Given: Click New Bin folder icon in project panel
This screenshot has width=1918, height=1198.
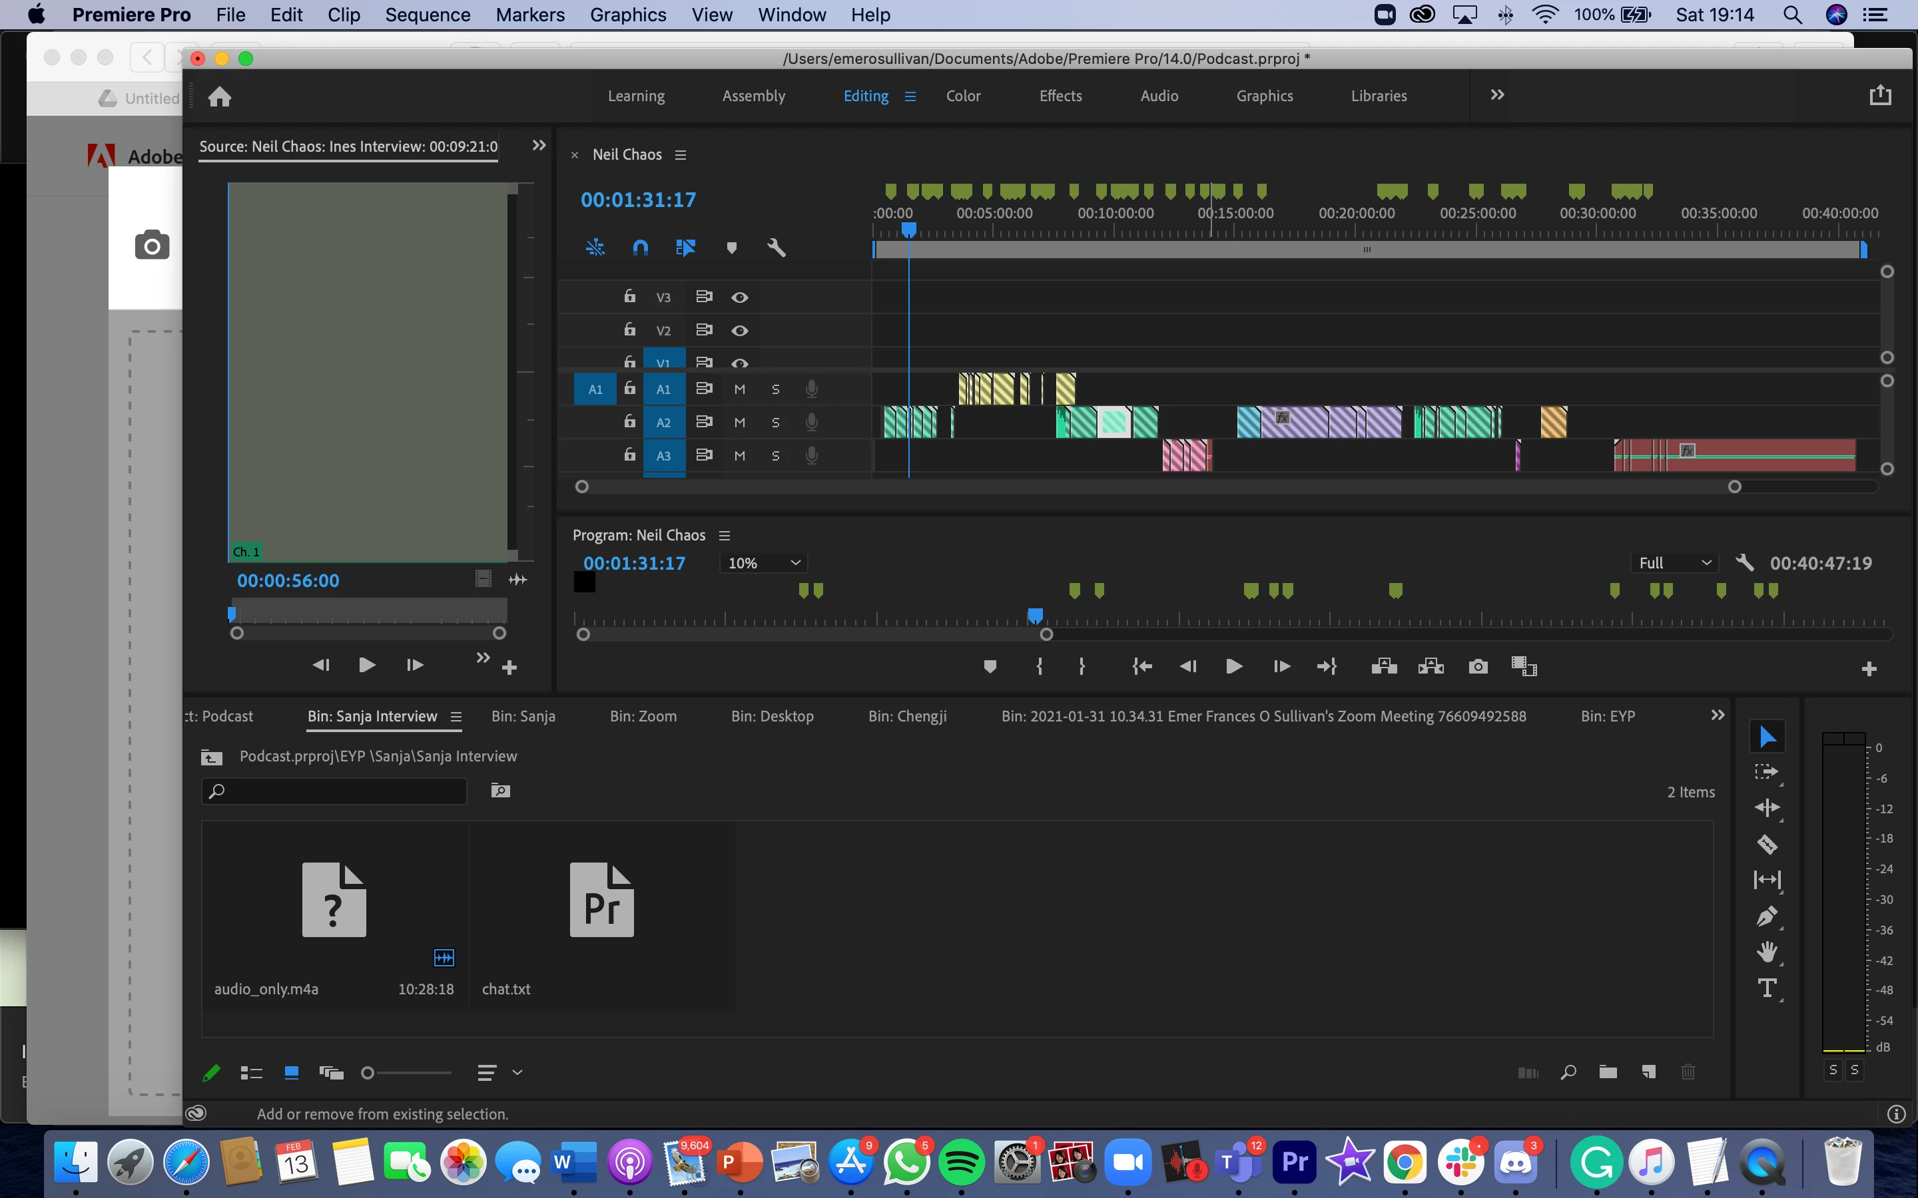Looking at the screenshot, I should [x=1607, y=1072].
